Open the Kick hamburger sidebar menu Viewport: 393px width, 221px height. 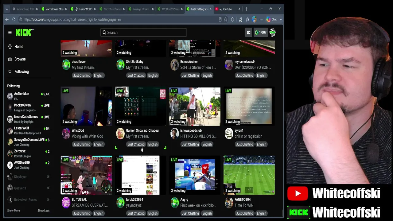point(10,32)
